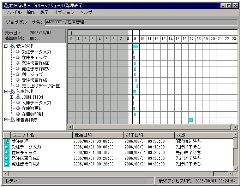Click the 発注伝票作成W row icon in list
The image size is (241, 187).
[x=7, y=164]
